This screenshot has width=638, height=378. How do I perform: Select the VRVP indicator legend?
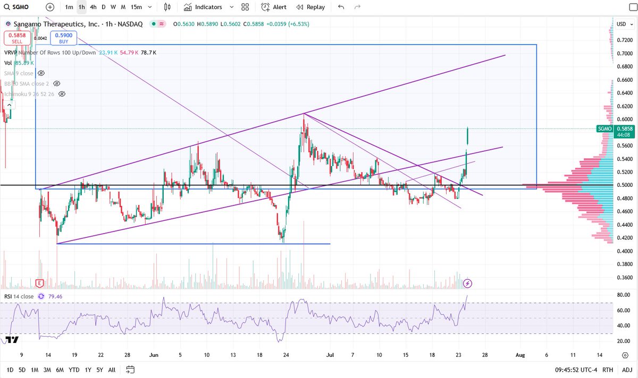50,53
